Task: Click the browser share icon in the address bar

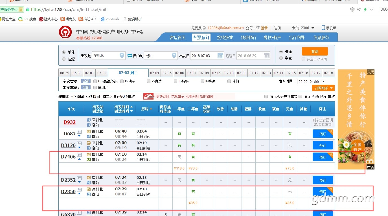Action: (x=359, y=10)
